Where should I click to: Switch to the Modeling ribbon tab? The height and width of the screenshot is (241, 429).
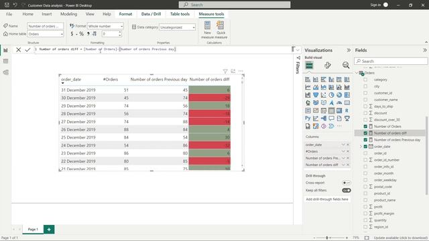pos(68,14)
